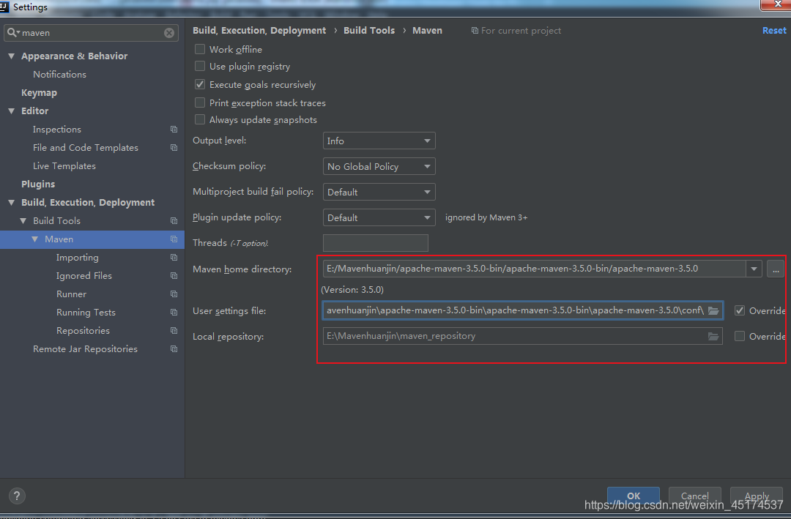Viewport: 791px width, 519px height.
Task: Click project-level icon beside Importing
Action: pos(174,258)
